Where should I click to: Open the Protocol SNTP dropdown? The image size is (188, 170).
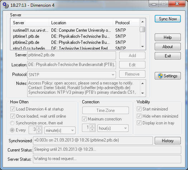coord(72,75)
